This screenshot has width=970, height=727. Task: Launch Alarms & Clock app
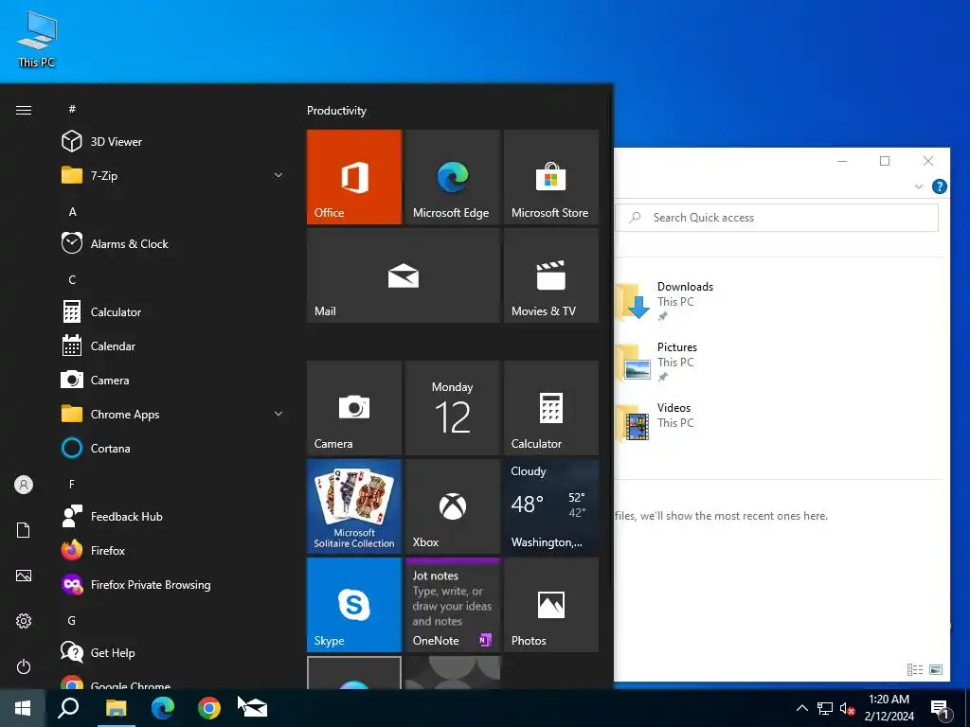pyautogui.click(x=173, y=243)
